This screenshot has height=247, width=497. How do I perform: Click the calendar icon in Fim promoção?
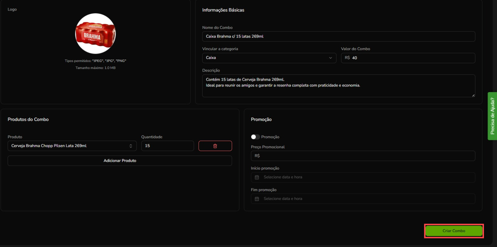(257, 199)
